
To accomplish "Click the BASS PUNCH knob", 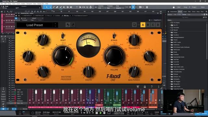I will coord(134,72).
